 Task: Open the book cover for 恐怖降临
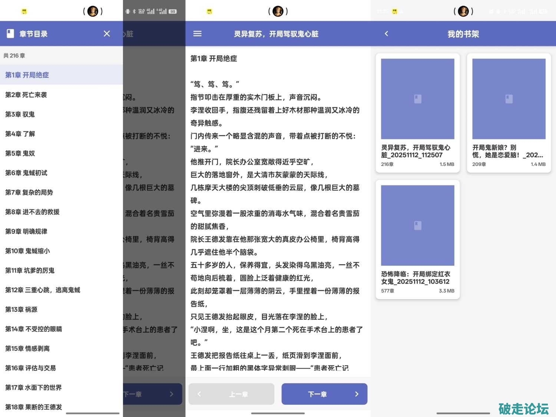point(417,225)
